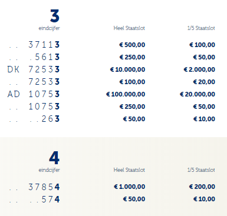227x216 pixels.
Task: Select the ending digits 5613 row
Action: [x=112, y=57]
